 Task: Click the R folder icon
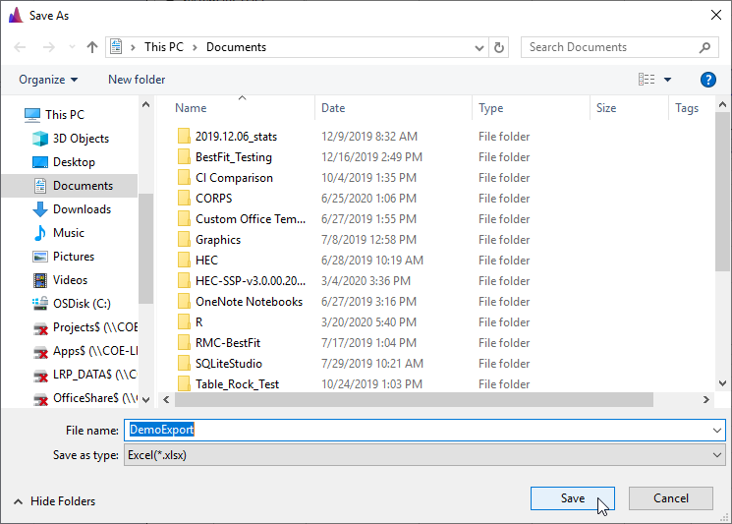click(184, 322)
